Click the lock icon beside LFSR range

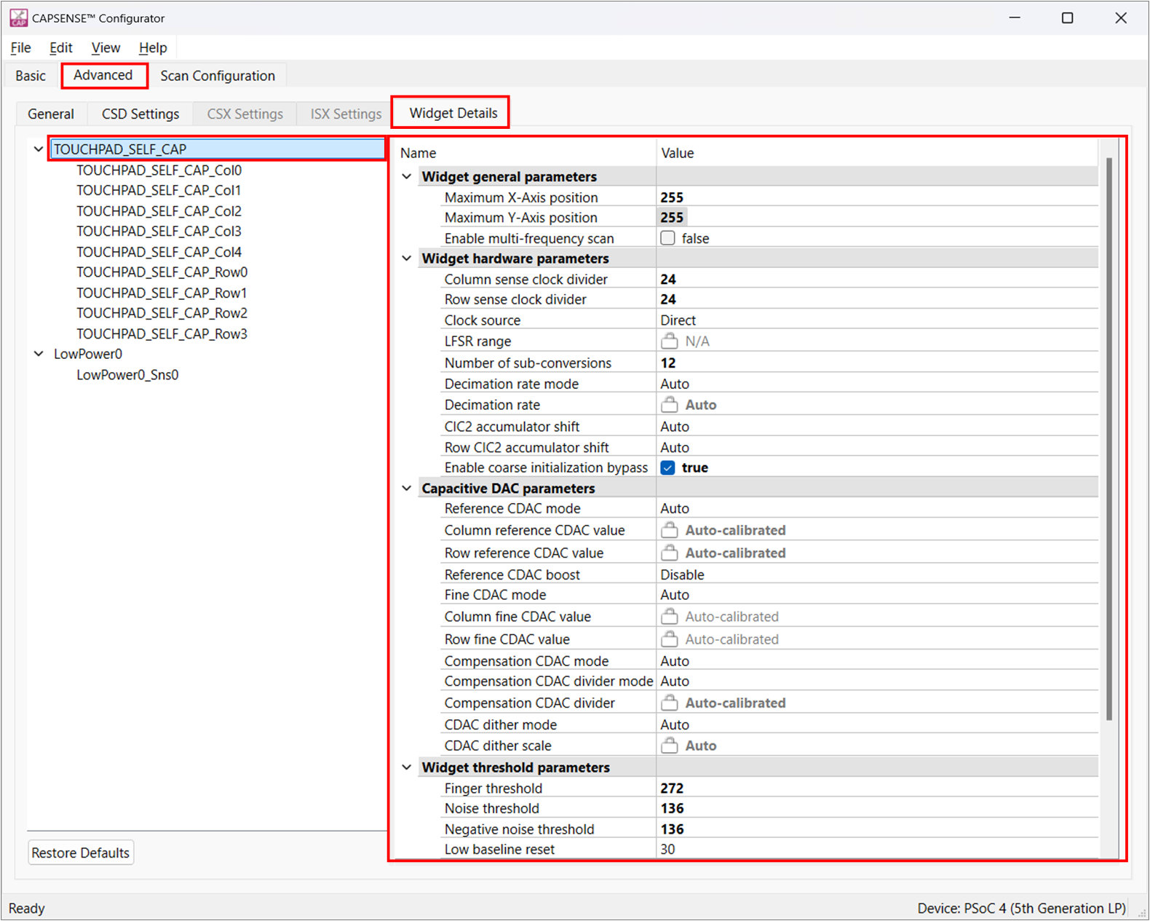(669, 341)
